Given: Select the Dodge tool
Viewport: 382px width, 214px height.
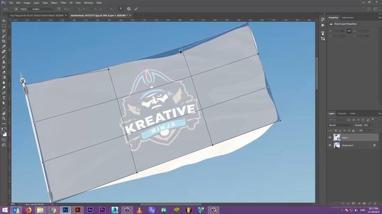Looking at the screenshot, I should pos(4,87).
